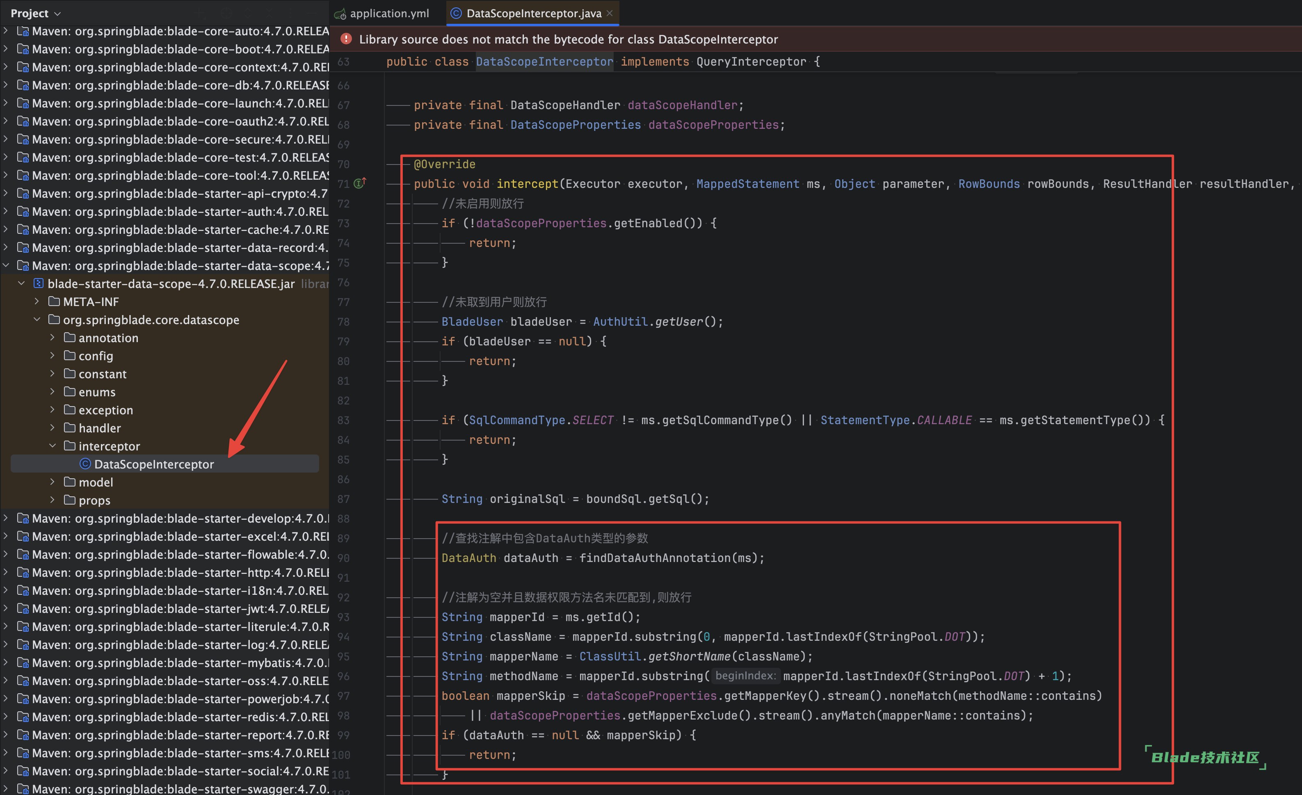The height and width of the screenshot is (795, 1302).
Task: Expand the META-INF folder
Action: pos(36,301)
